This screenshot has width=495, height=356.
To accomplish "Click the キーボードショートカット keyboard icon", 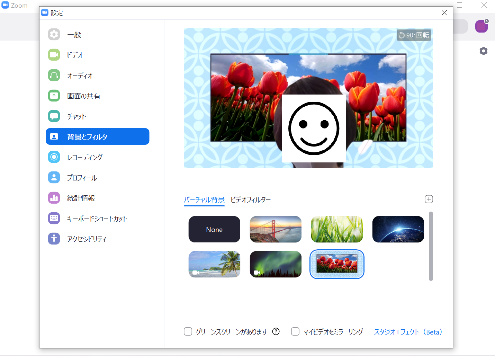I will 54,218.
